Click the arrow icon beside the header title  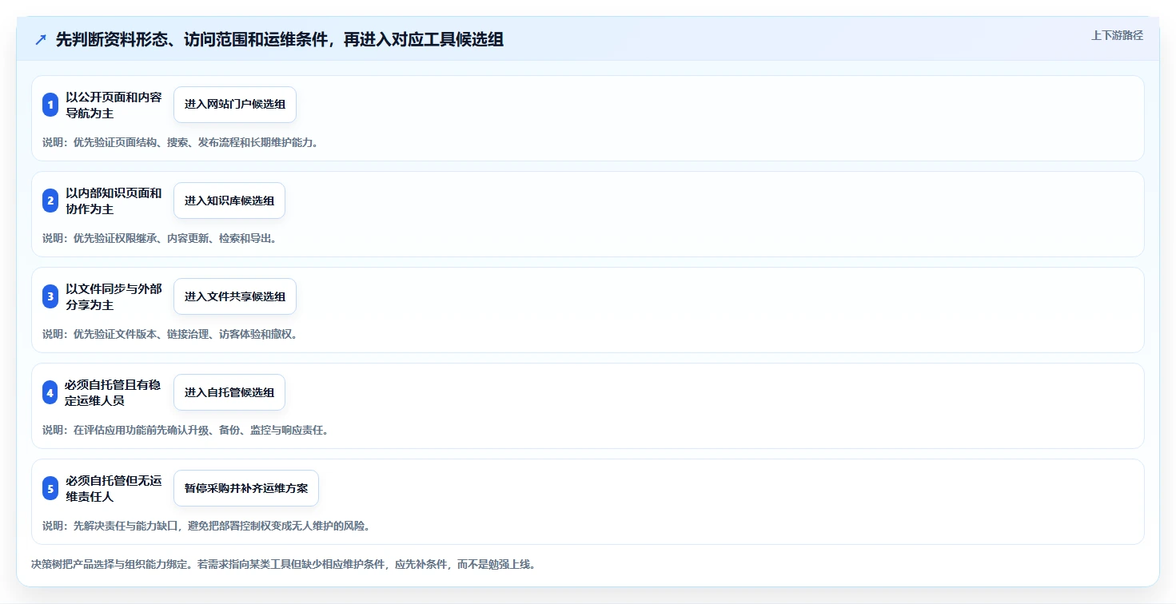(x=41, y=39)
